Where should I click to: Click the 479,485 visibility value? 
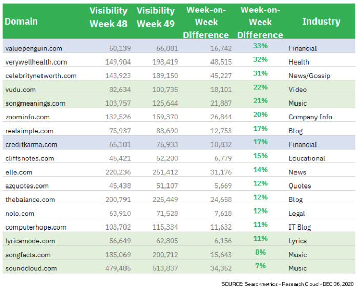[x=118, y=268]
